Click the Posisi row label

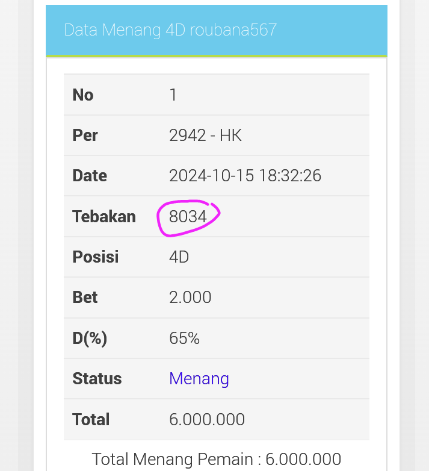click(96, 257)
